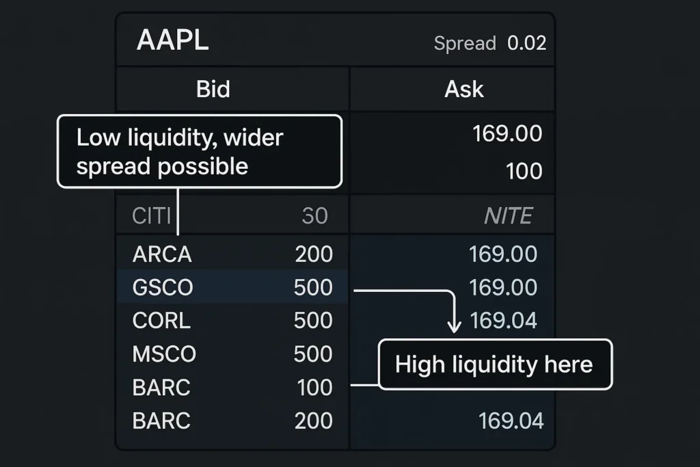Click the bottom 169.04 ask price
The height and width of the screenshot is (467, 700).
[511, 421]
